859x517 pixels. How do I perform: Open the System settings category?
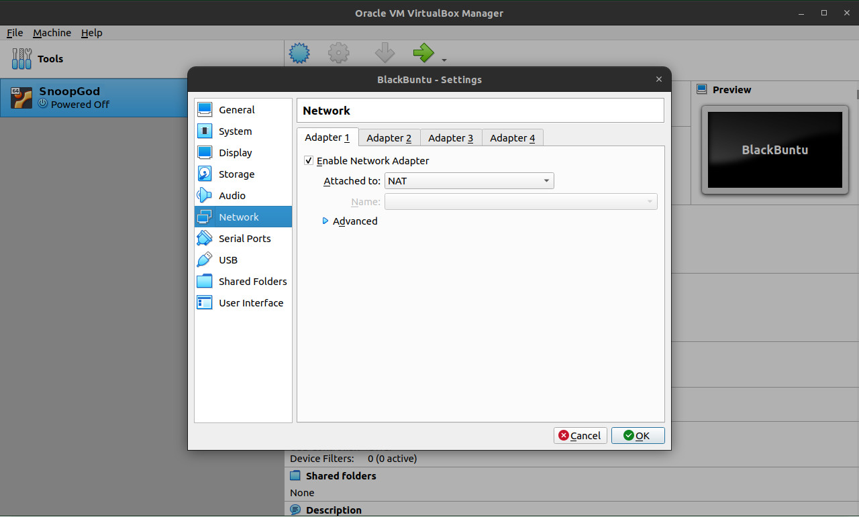pyautogui.click(x=243, y=131)
